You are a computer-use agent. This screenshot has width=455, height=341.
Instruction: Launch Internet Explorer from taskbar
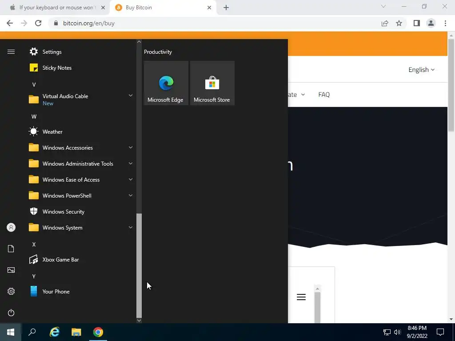coord(54,332)
